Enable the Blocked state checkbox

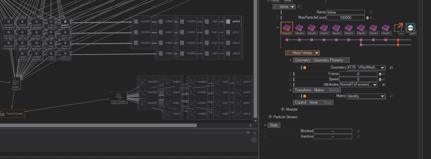(265, 131)
